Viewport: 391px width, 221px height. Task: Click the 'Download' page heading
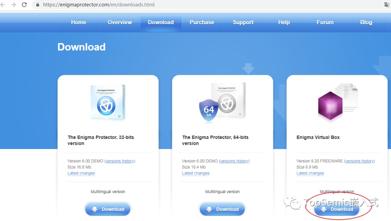tap(81, 47)
